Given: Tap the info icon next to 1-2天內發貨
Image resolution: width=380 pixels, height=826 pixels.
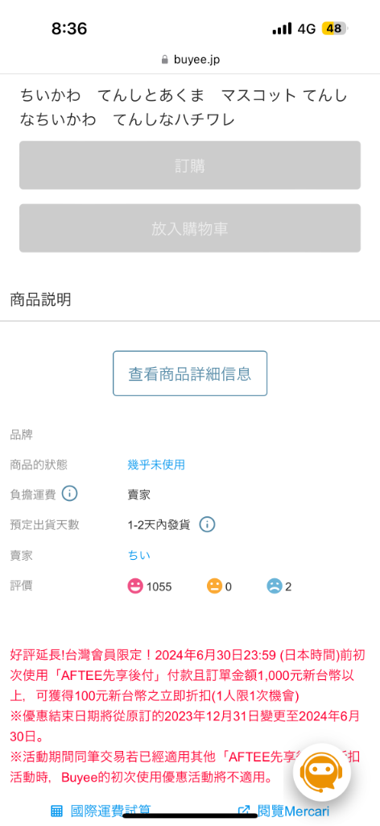Looking at the screenshot, I should 208,524.
